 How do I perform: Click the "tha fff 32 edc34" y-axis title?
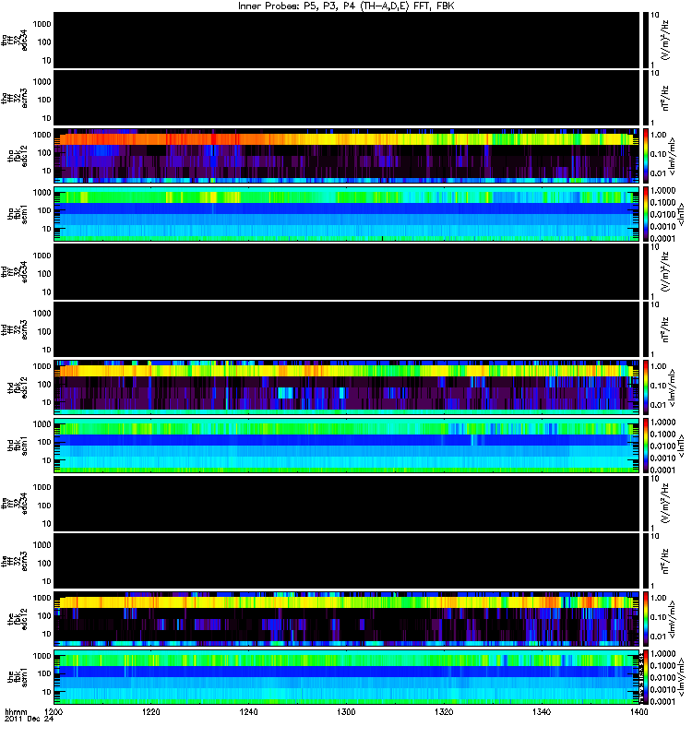coord(15,40)
